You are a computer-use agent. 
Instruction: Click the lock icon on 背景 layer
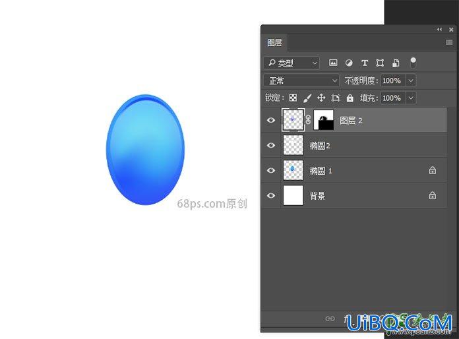(433, 195)
